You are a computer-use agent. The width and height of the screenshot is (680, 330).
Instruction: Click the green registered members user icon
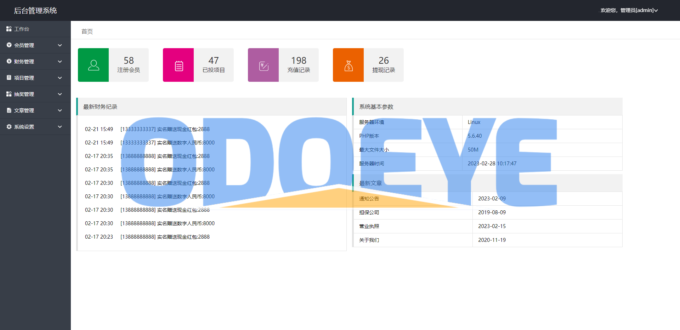(93, 65)
